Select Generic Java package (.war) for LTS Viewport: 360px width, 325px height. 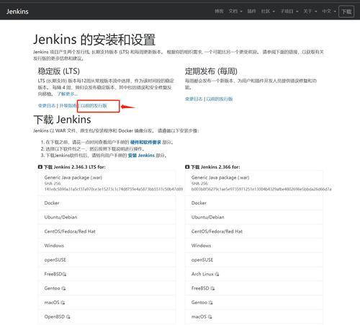click(x=107, y=183)
